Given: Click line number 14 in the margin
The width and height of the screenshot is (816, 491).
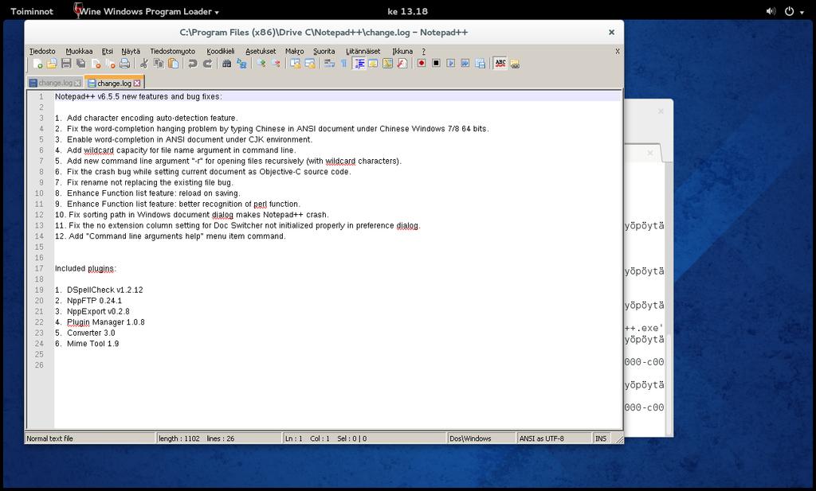Looking at the screenshot, I should click(39, 236).
